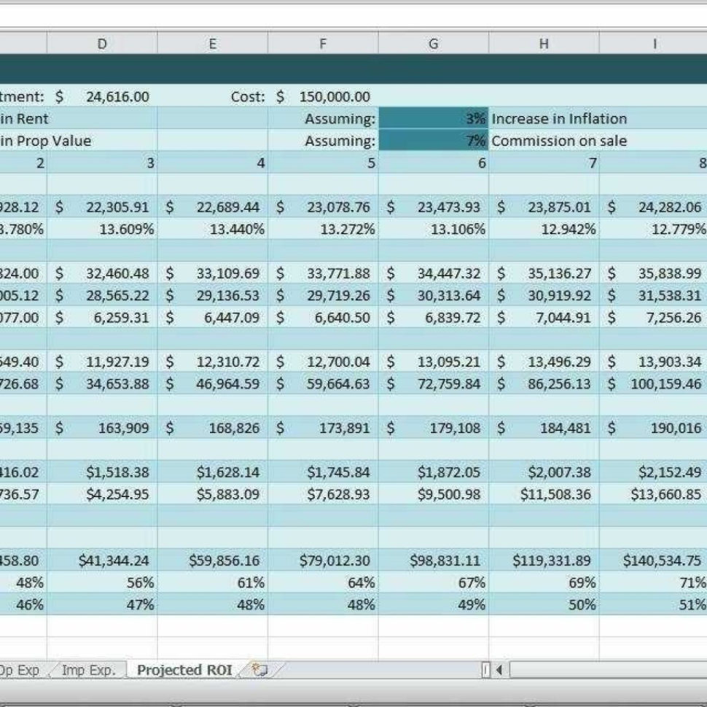
Task: Select column header F
Action: (x=323, y=43)
